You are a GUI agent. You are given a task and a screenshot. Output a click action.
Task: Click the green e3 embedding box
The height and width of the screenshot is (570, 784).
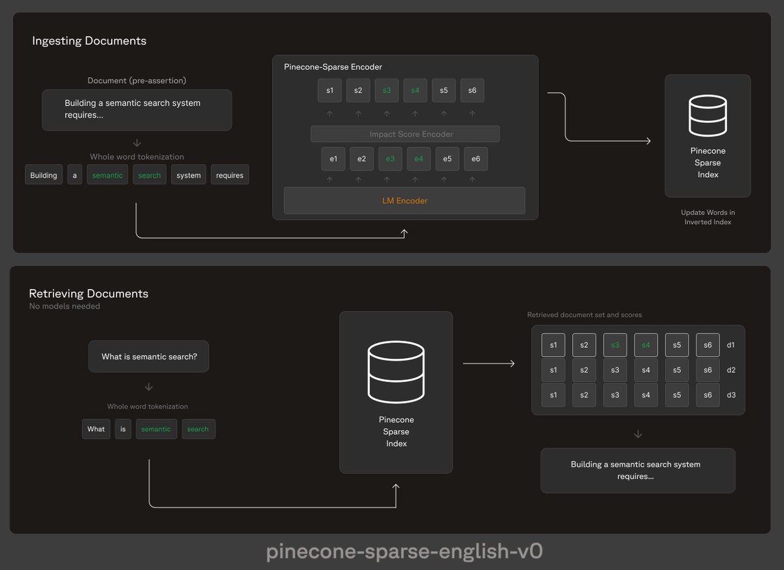tap(390, 159)
